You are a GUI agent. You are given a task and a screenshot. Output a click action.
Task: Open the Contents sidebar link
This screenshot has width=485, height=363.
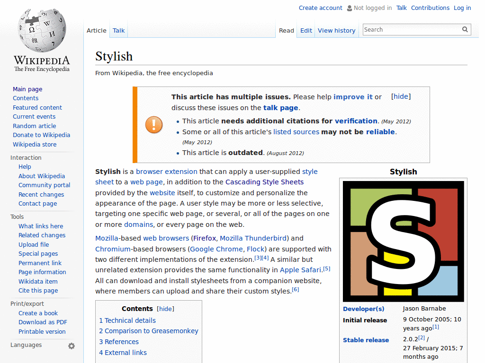click(26, 98)
